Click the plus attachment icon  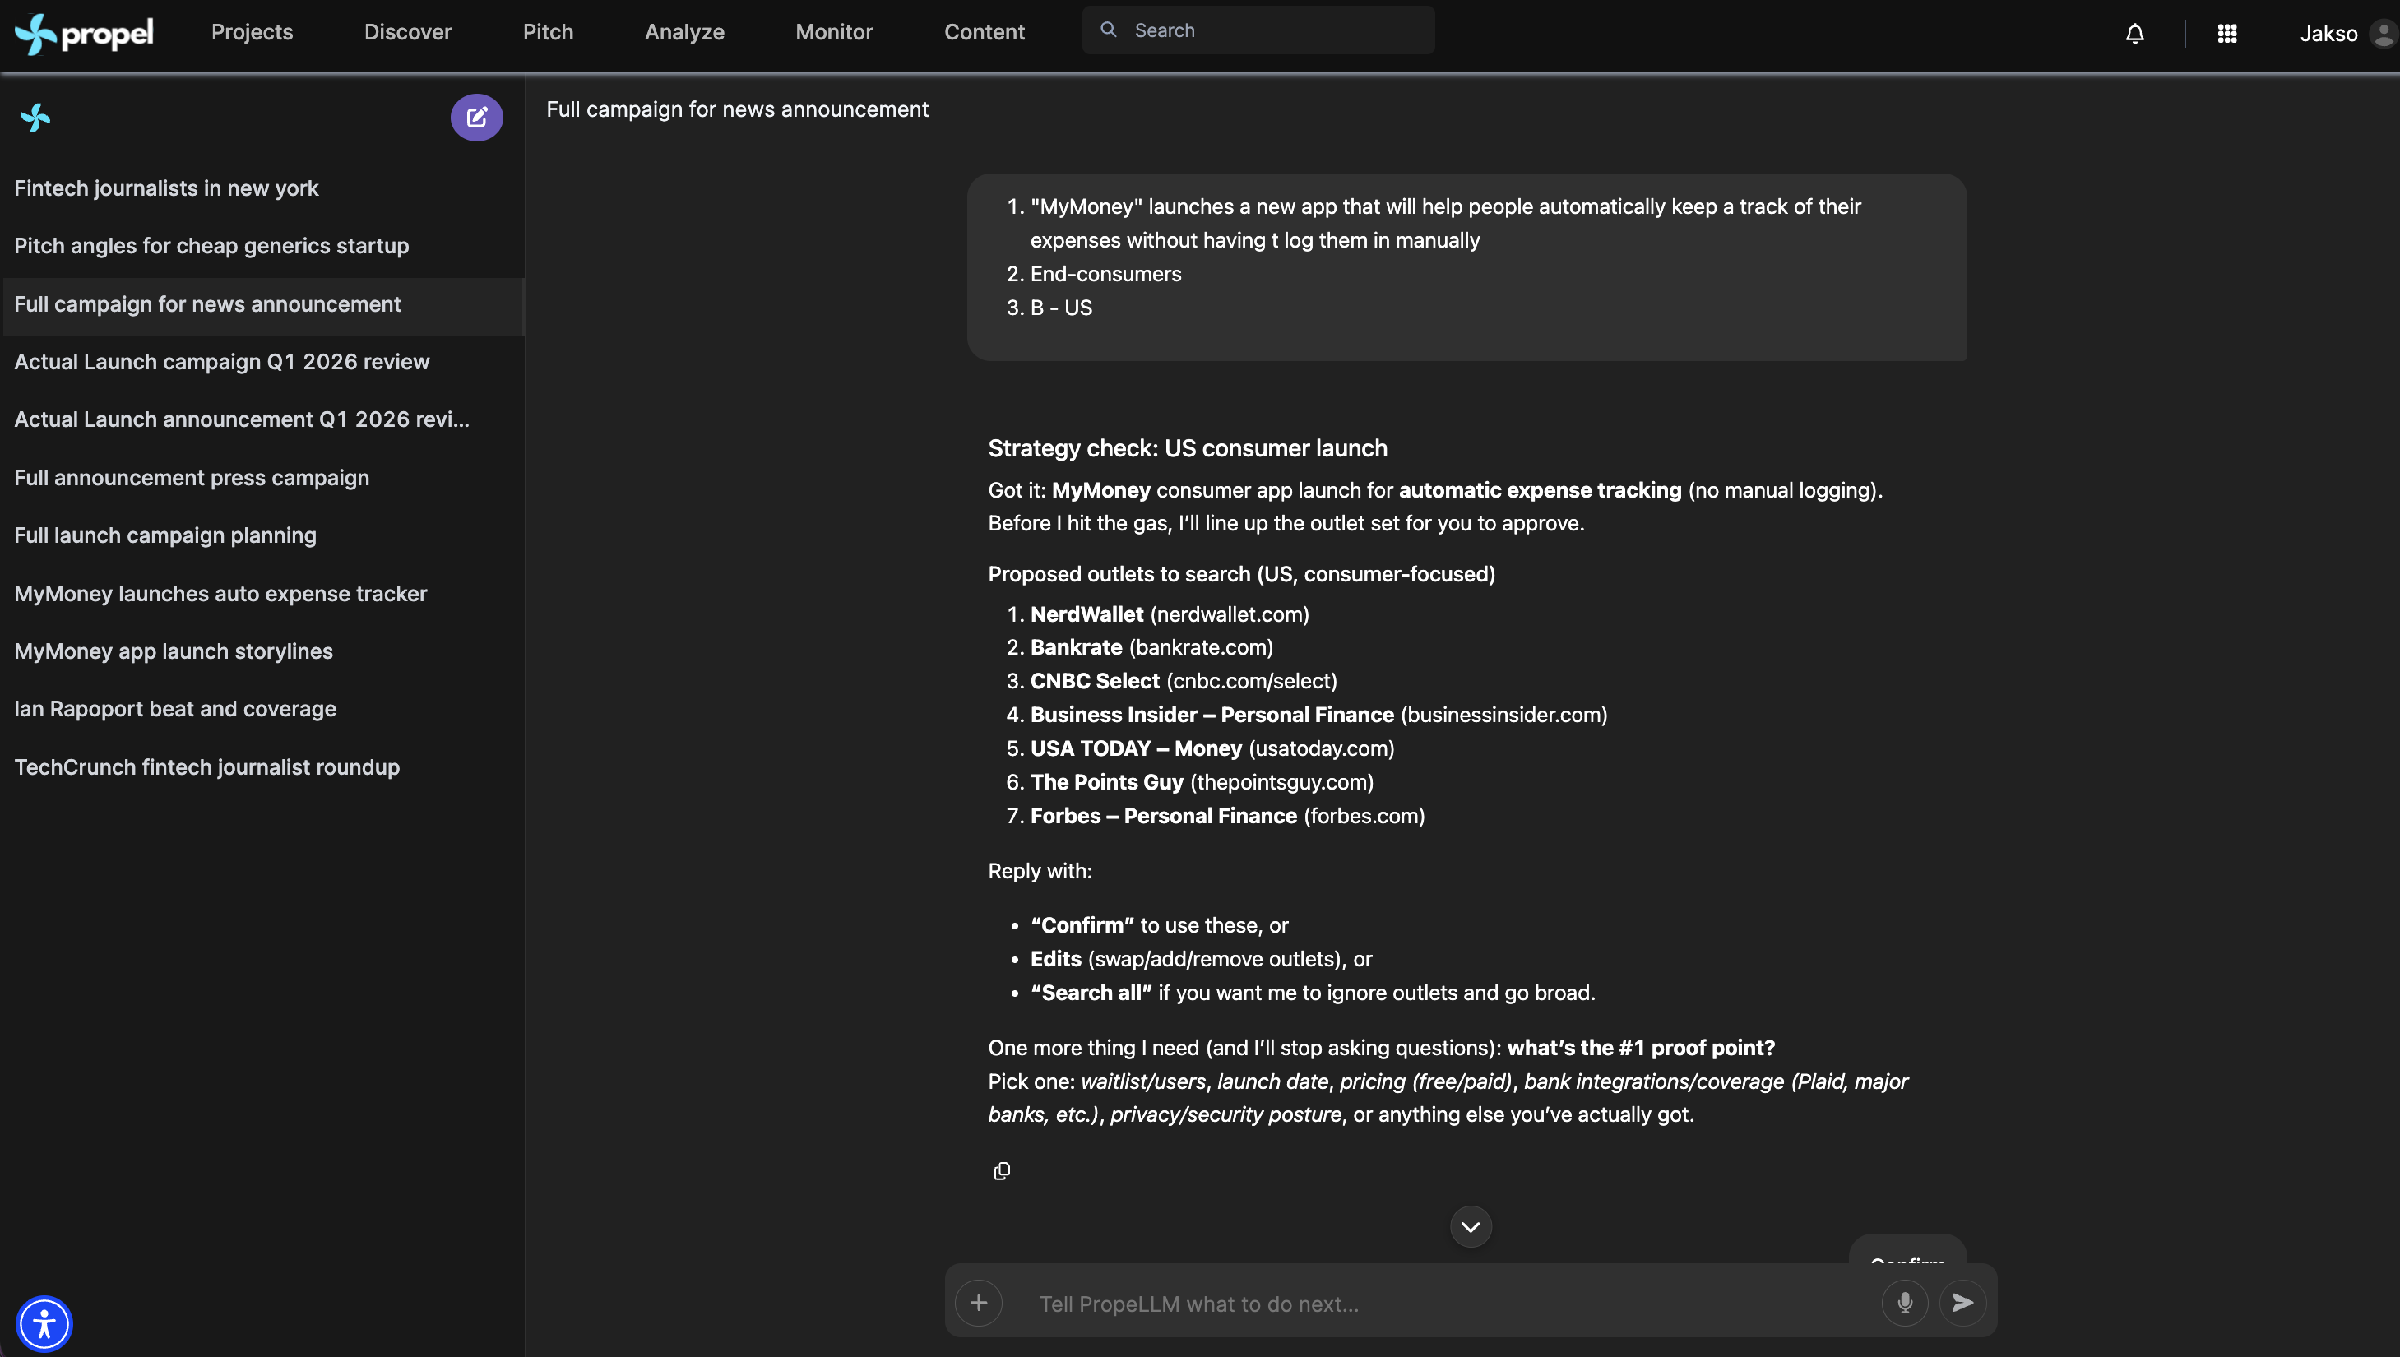979,1302
